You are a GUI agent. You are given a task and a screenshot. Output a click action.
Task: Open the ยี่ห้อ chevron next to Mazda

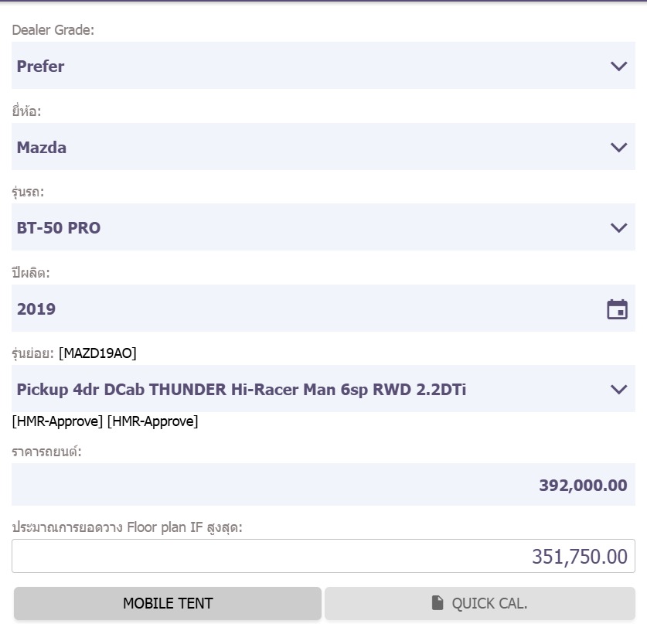tap(618, 147)
